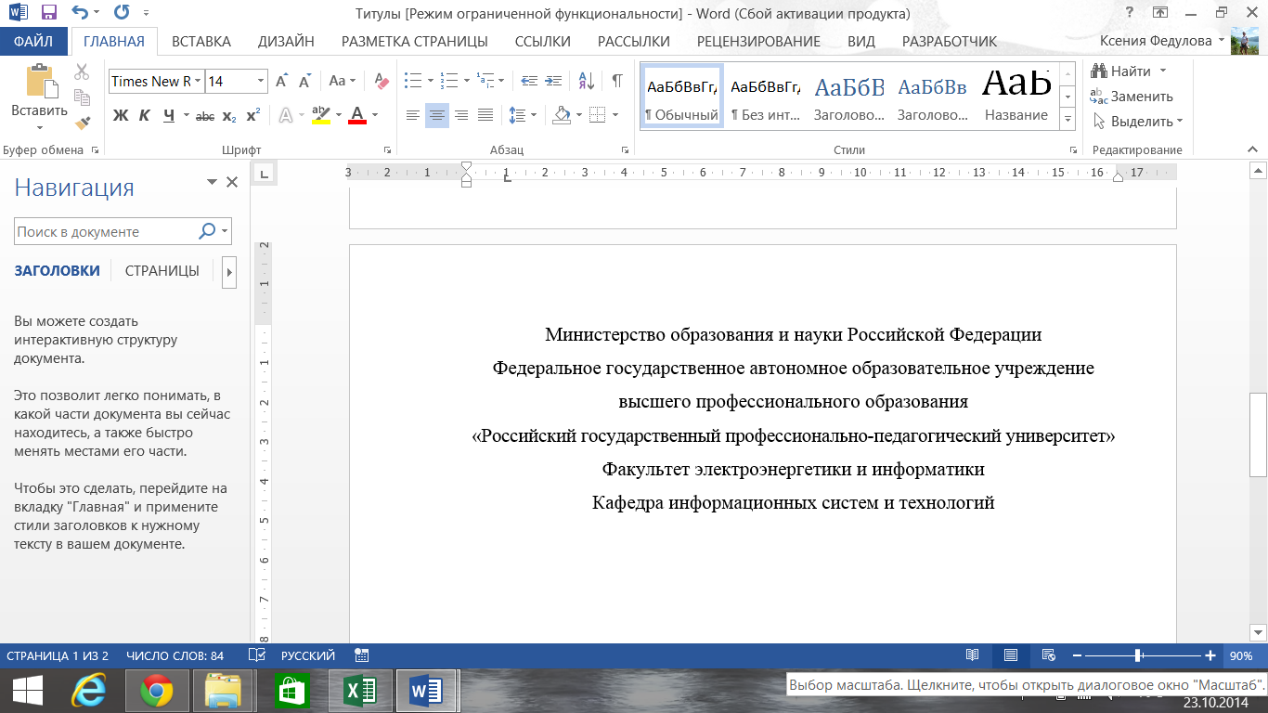Apply the Название style

(x=1016, y=96)
